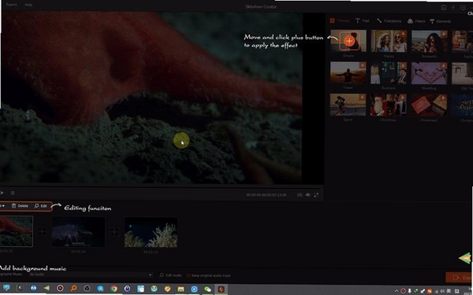Select the Wedding theme thumbnail
This screenshot has width=473, height=295.
pos(429,73)
